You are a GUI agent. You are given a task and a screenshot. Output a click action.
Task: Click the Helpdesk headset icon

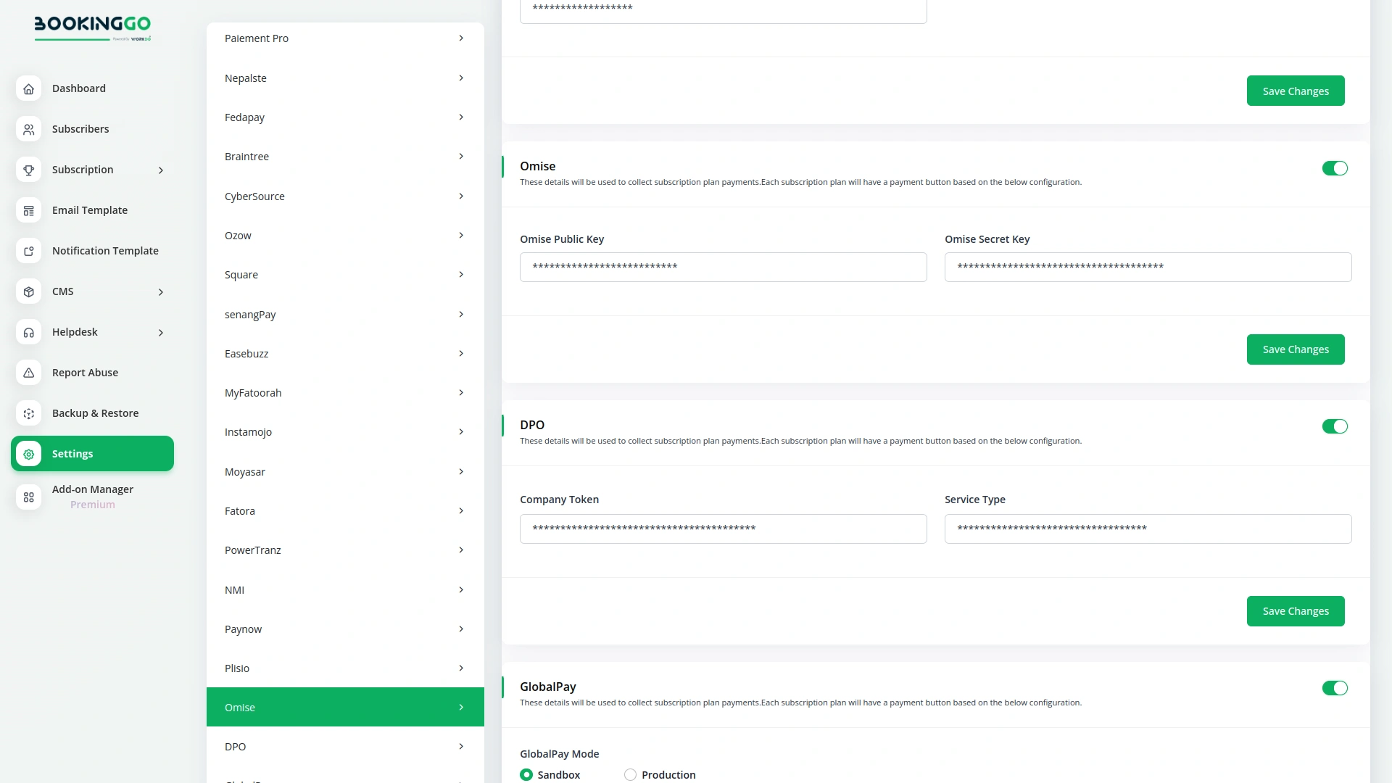(x=28, y=332)
